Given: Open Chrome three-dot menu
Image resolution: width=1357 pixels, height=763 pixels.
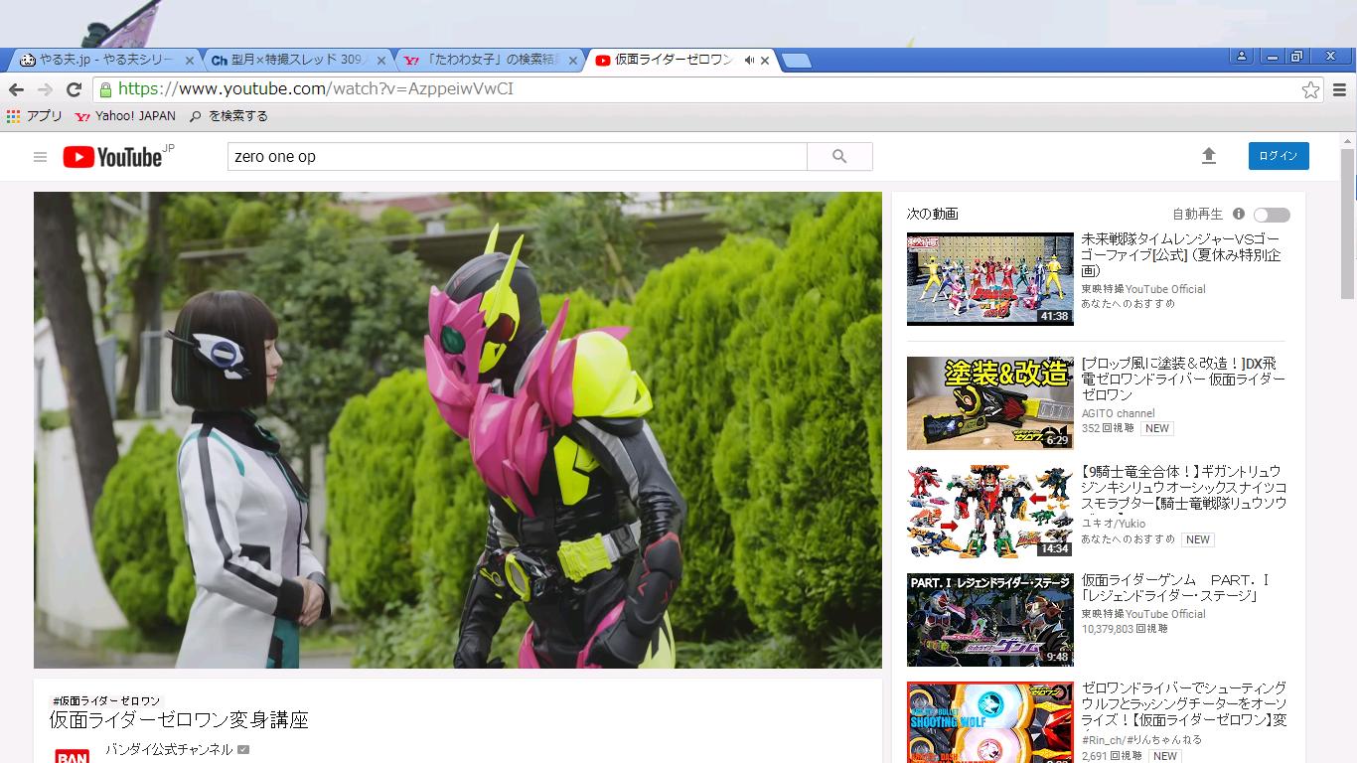Looking at the screenshot, I should pyautogui.click(x=1339, y=89).
